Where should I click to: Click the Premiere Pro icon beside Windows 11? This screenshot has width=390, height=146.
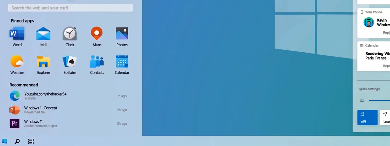15,123
